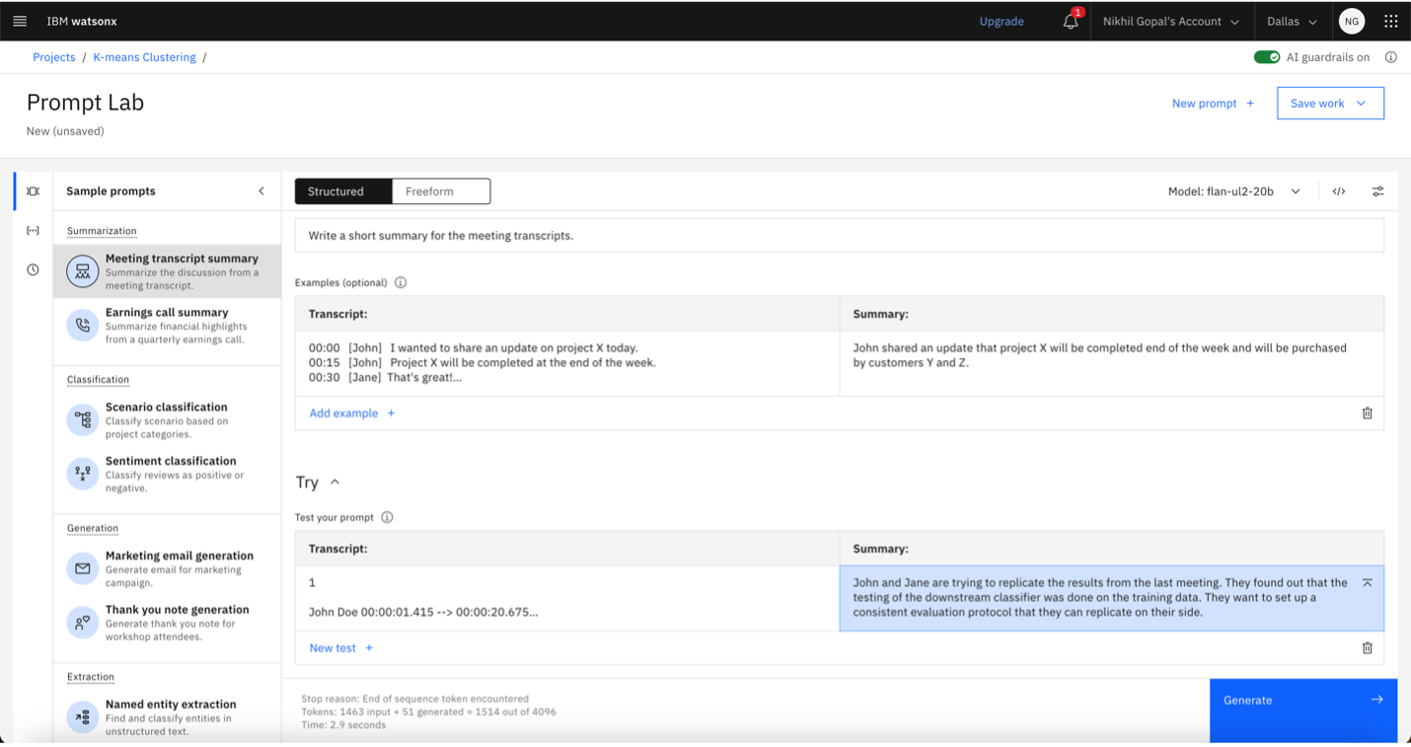The width and height of the screenshot is (1411, 747).
Task: Click the Generate button
Action: coord(1302,700)
